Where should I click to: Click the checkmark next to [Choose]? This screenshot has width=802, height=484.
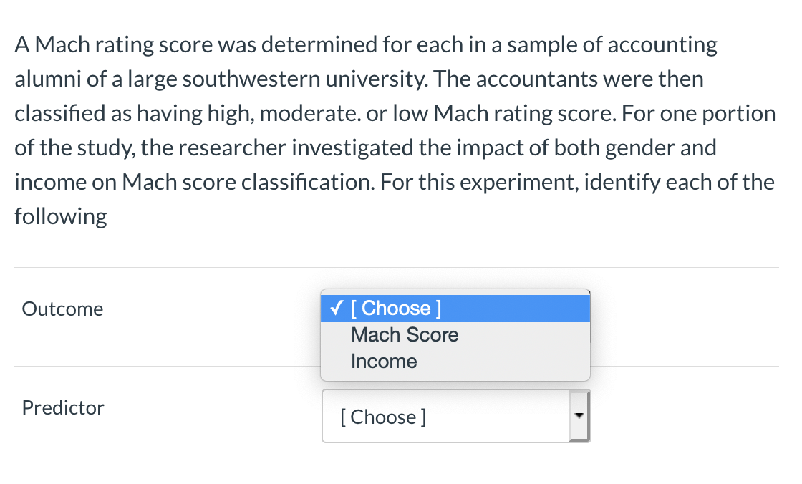336,308
